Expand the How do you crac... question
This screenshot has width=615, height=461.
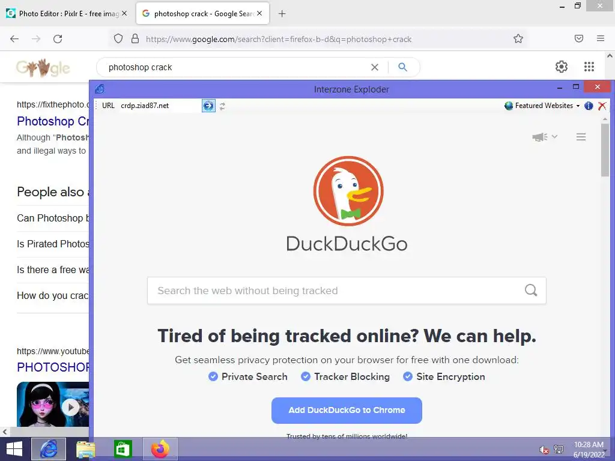53,295
